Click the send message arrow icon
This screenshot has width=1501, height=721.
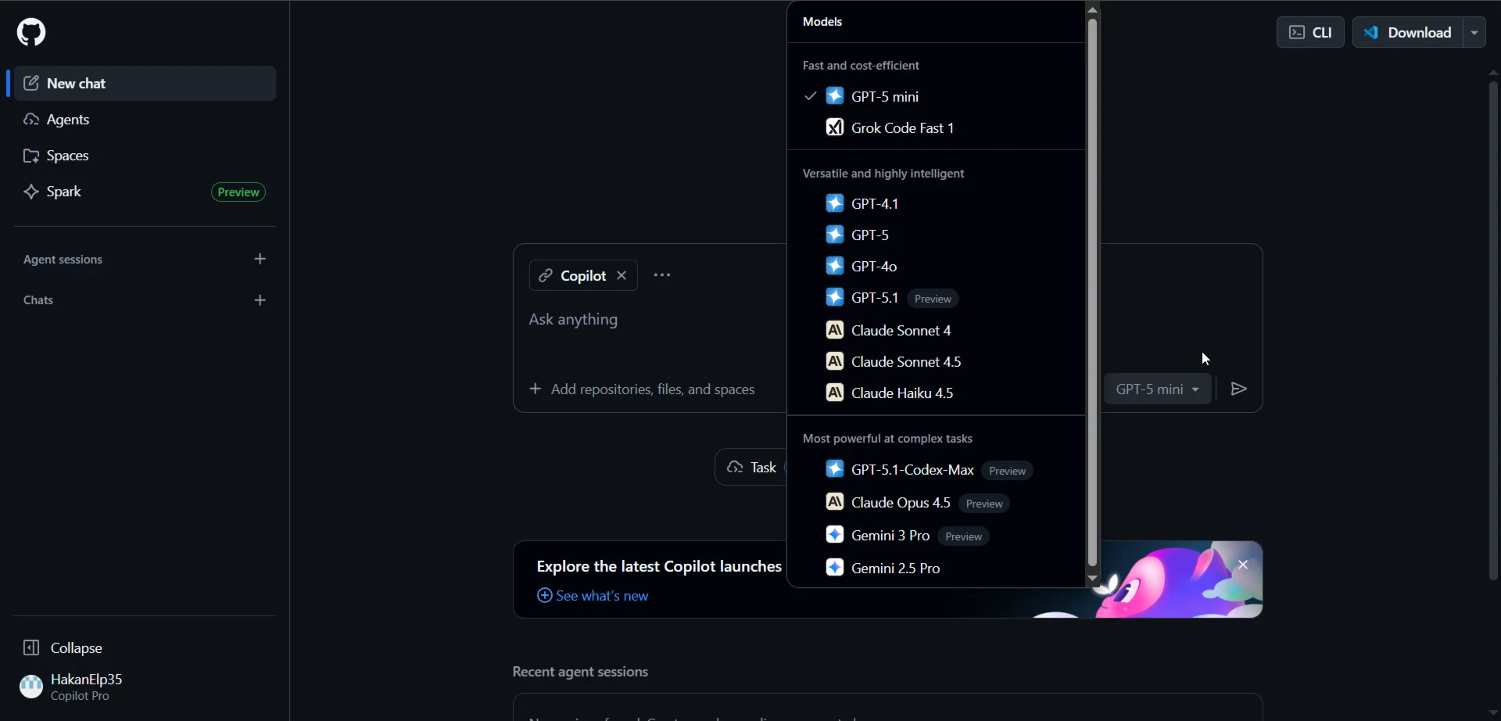(x=1239, y=389)
